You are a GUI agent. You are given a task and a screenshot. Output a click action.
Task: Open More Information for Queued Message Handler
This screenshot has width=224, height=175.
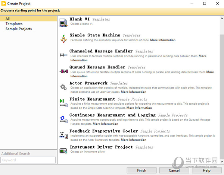point(142,74)
